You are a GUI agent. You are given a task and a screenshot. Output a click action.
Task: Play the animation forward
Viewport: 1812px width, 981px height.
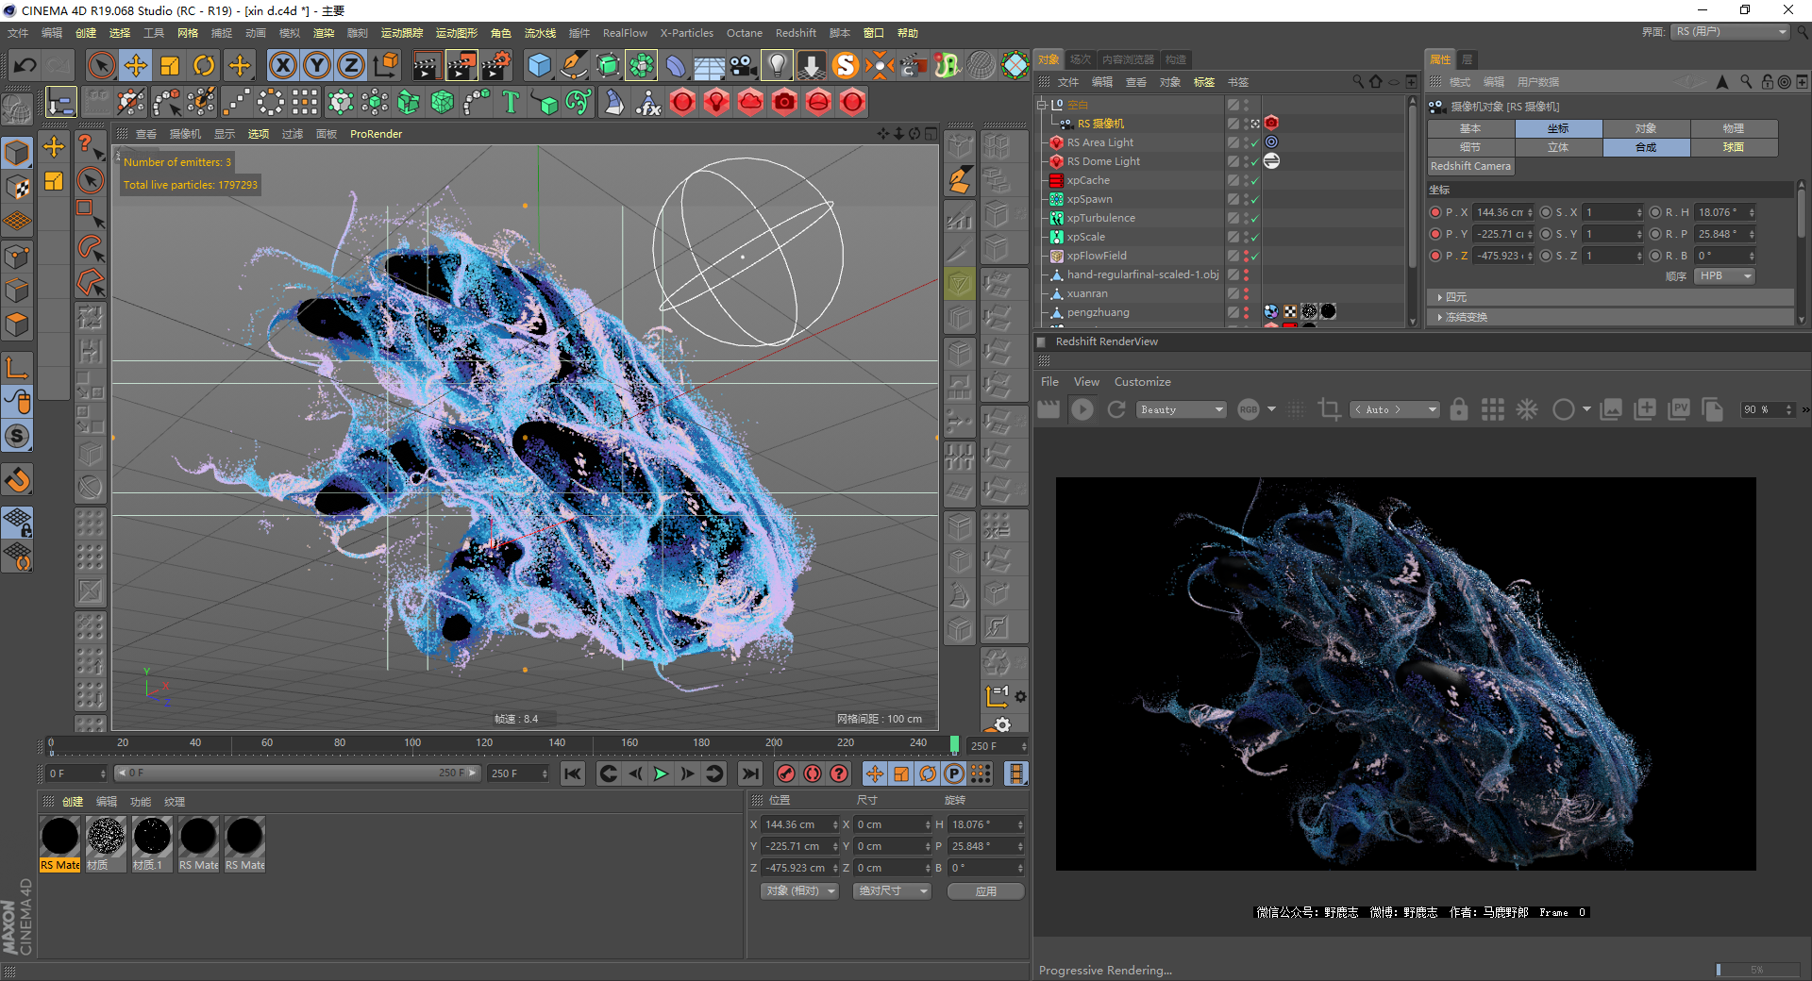point(662,774)
